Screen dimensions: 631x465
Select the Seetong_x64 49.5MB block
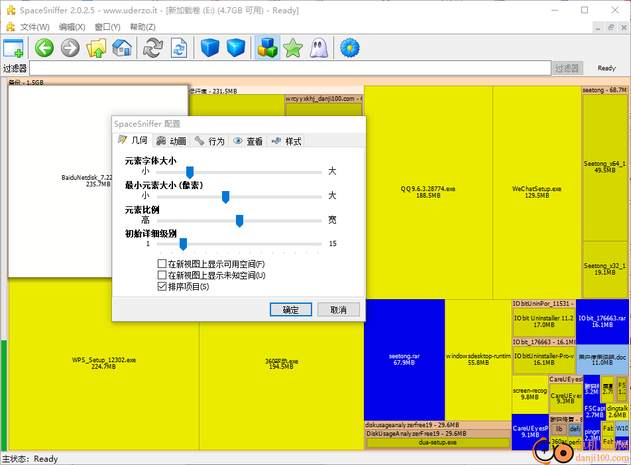pyautogui.click(x=605, y=167)
